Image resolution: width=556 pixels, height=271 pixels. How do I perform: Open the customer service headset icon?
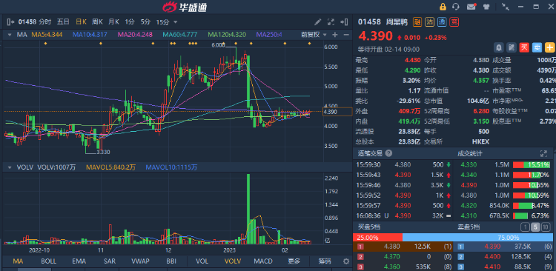[456, 7]
